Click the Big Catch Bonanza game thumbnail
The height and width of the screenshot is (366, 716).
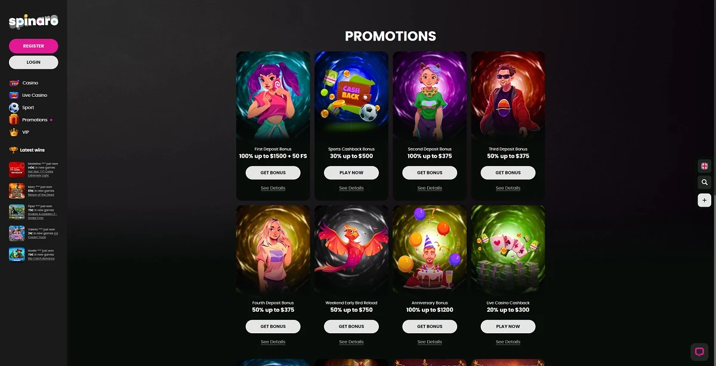point(17,254)
